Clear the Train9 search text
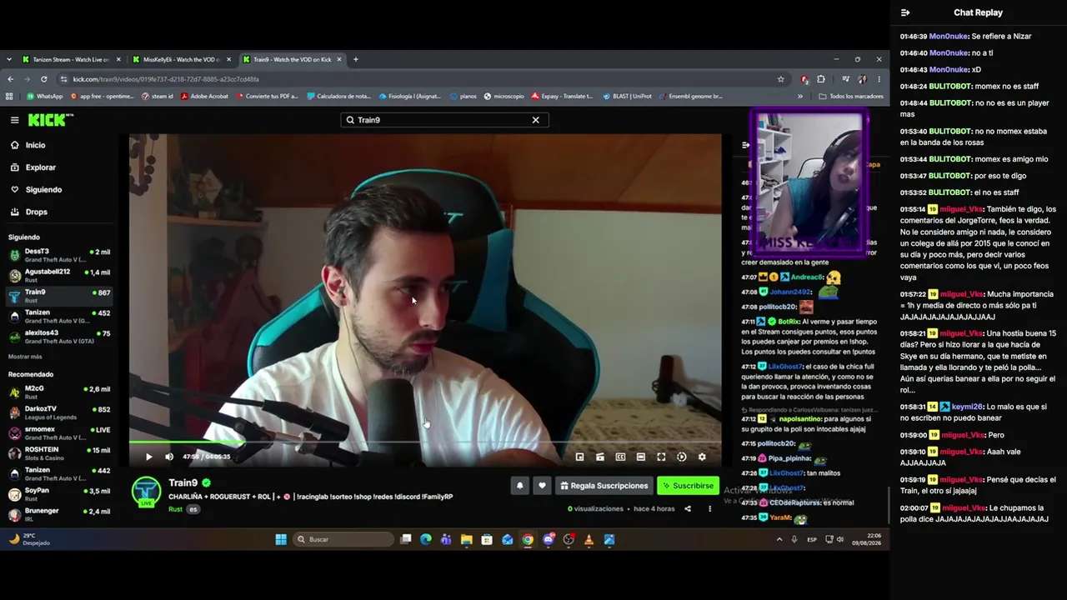Viewport: 1067px width, 600px height. (536, 120)
